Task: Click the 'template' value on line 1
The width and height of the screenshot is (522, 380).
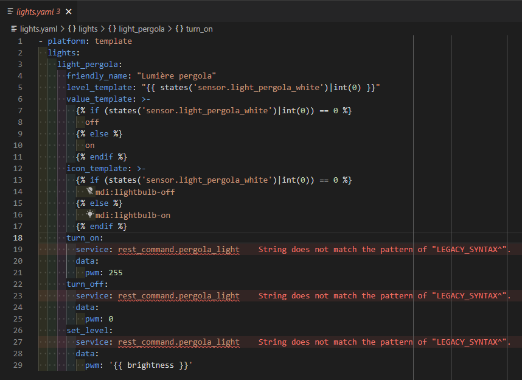Action: point(113,41)
